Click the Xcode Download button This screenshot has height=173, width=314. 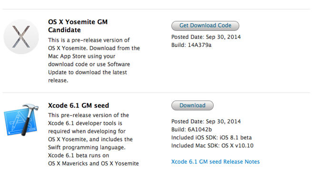[x=193, y=105]
